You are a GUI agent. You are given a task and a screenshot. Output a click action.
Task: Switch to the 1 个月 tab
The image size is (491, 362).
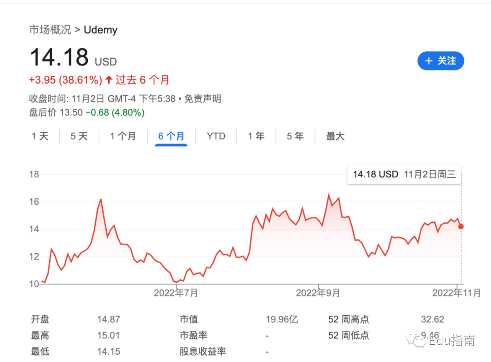pos(123,136)
